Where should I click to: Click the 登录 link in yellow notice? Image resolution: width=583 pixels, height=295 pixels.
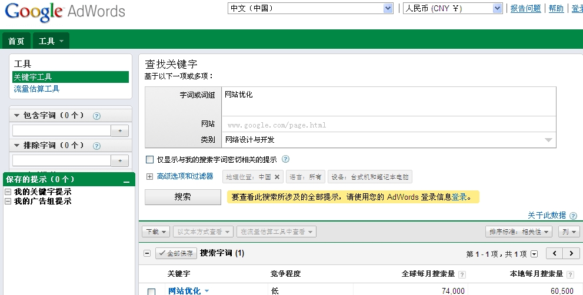point(459,197)
